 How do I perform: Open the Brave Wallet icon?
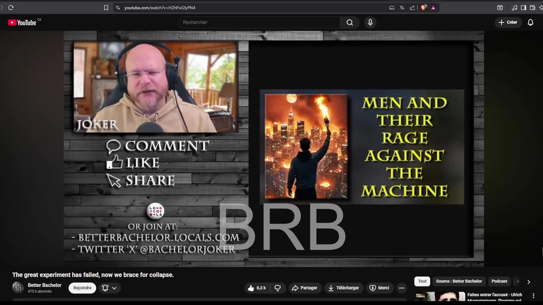(x=532, y=8)
